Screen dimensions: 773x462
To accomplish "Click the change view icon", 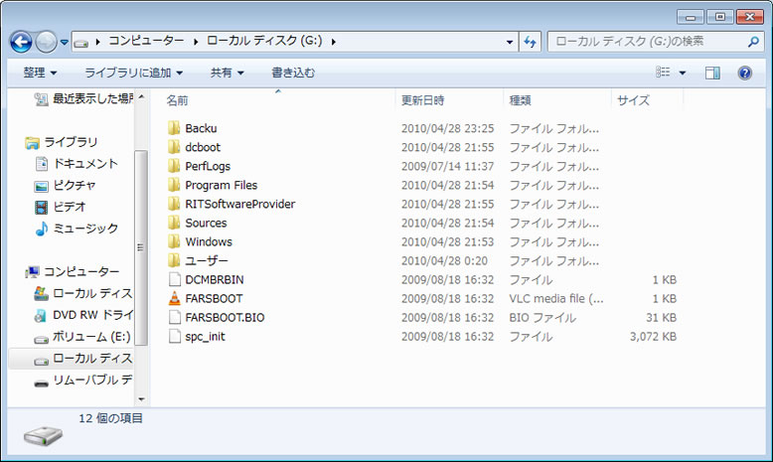I will (663, 73).
